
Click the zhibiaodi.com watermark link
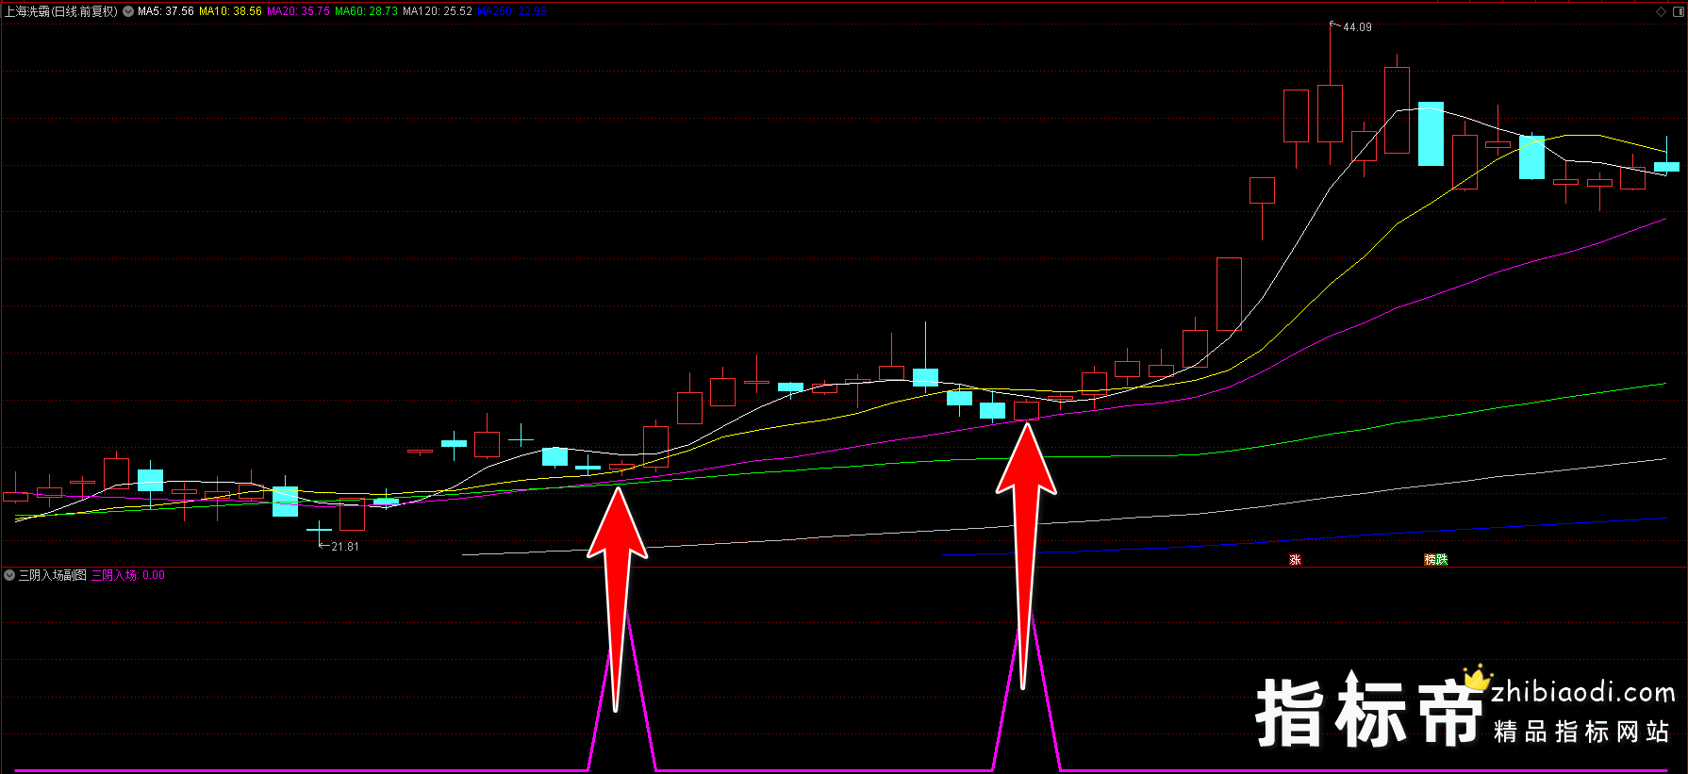(1582, 693)
